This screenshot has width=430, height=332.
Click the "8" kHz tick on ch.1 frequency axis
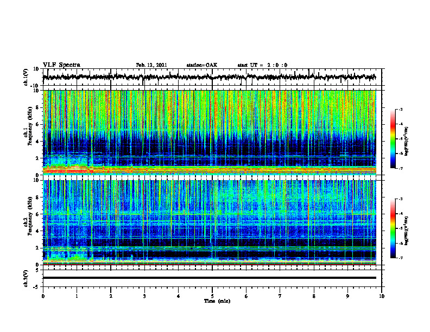tap(37, 107)
